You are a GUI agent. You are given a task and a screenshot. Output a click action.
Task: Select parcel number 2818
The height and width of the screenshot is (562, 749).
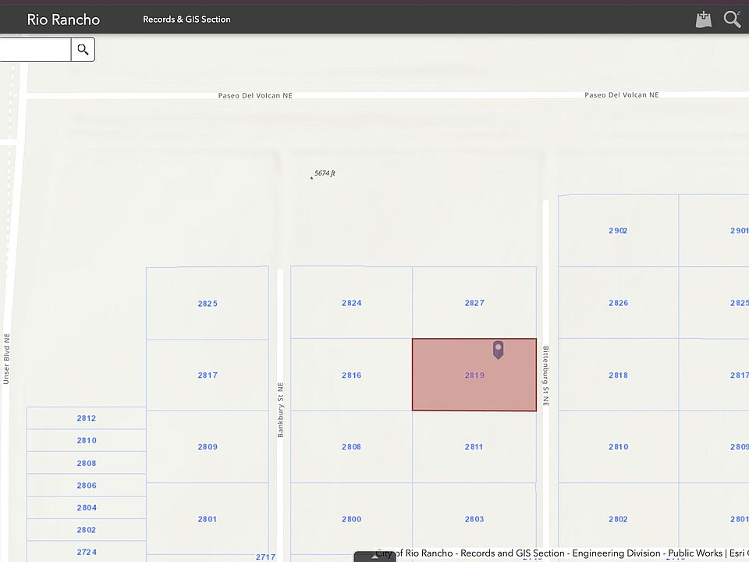618,375
